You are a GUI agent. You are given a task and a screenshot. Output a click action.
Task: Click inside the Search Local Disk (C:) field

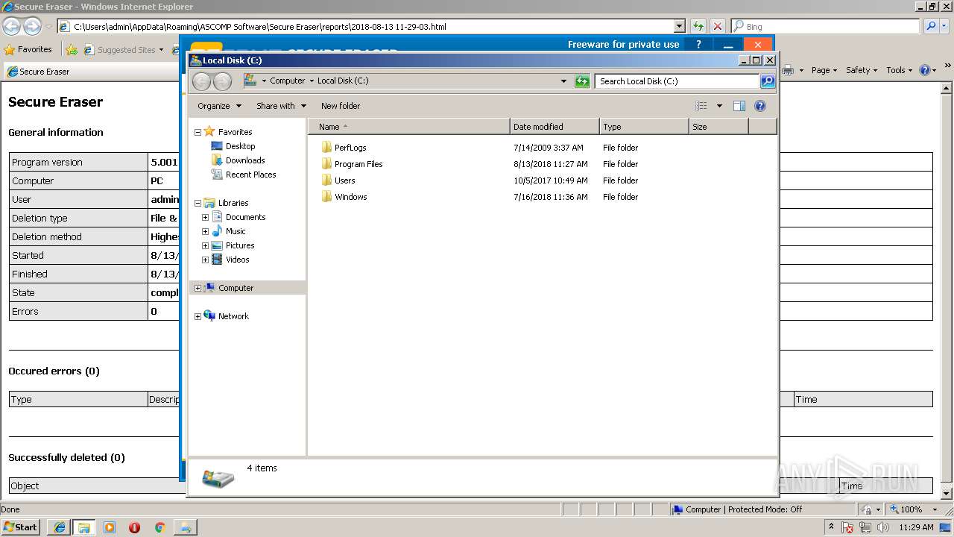[x=677, y=81]
